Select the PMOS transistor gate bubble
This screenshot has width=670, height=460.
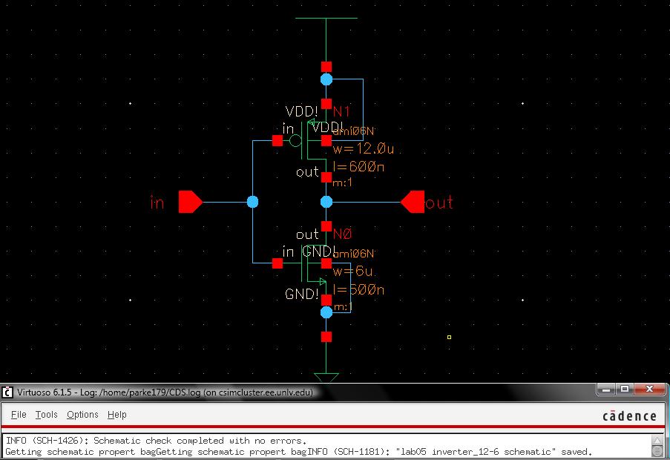coord(295,140)
